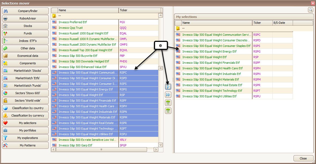Open My portfolios in the sidebar
The height and width of the screenshot is (164, 316).
click(x=25, y=130)
